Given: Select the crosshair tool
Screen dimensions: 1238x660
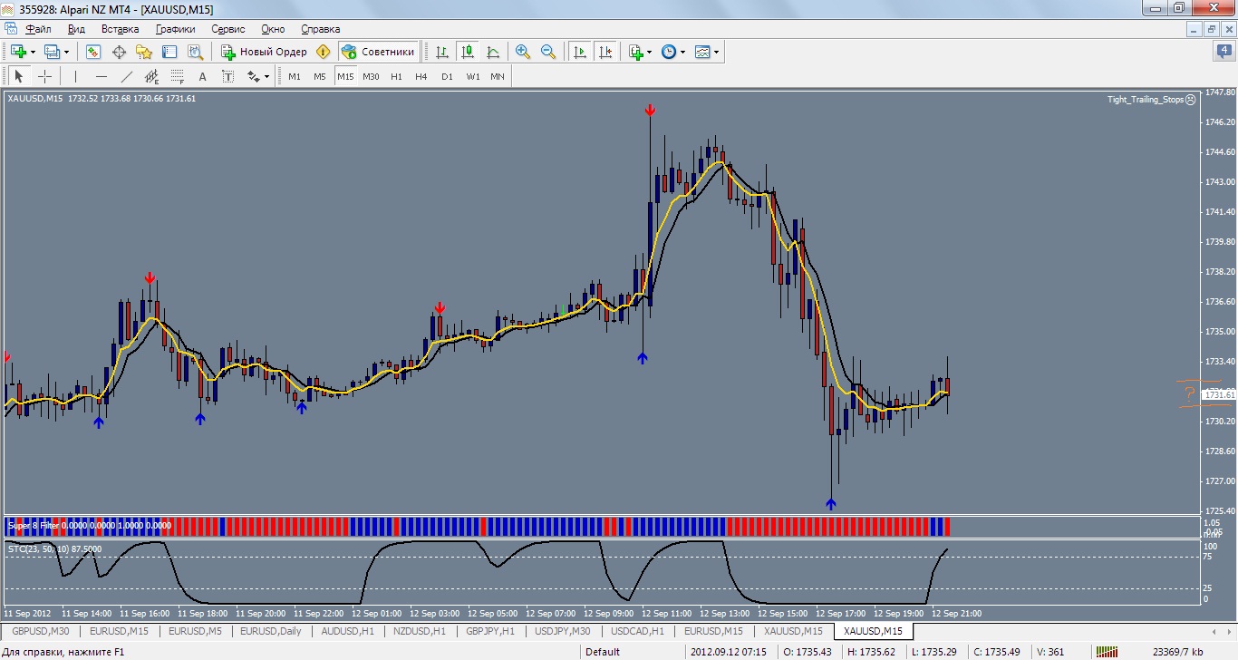Looking at the screenshot, I should 44,76.
